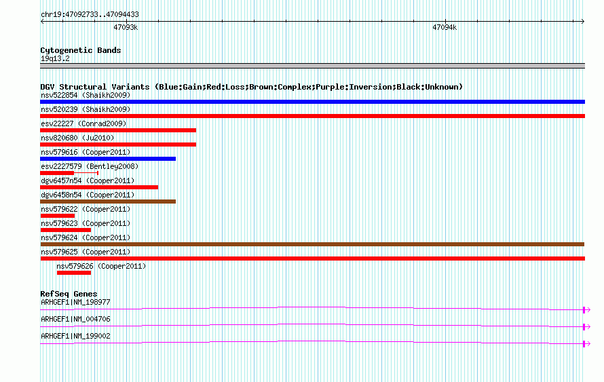Select the blue nsv579616 gain bar
Screen dimensions: 604x382
(x=108, y=159)
